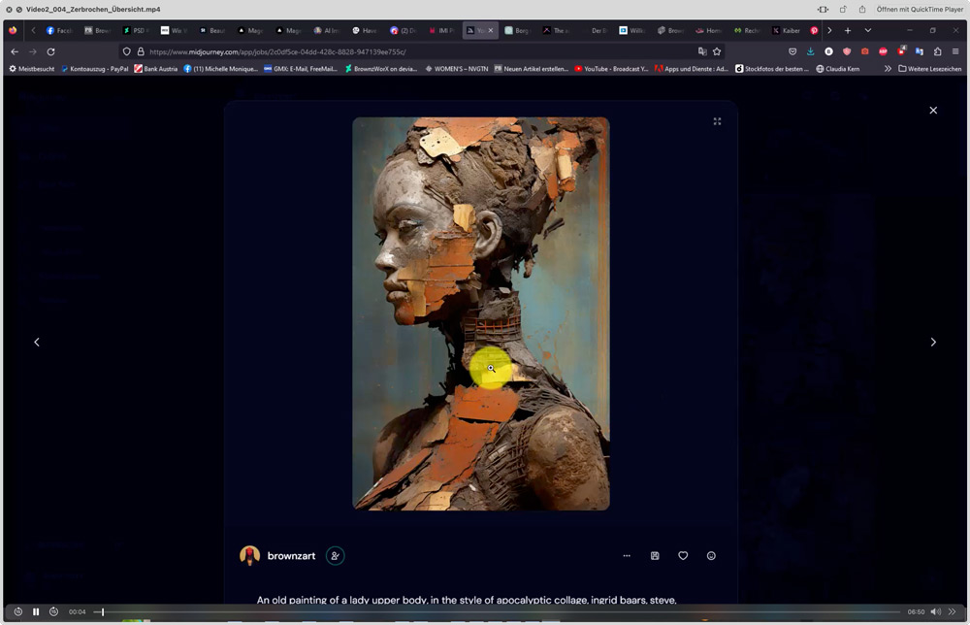Follow brownzart with the add-user icon

tap(336, 556)
